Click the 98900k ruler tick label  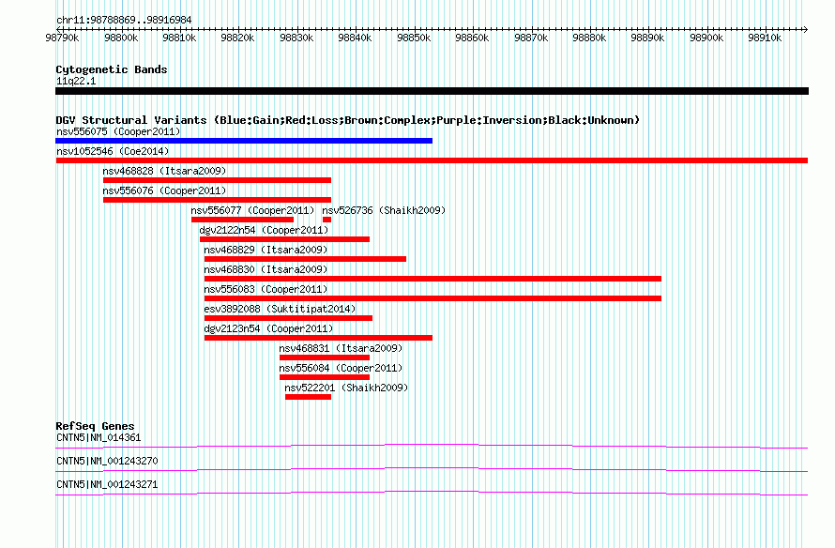706,38
